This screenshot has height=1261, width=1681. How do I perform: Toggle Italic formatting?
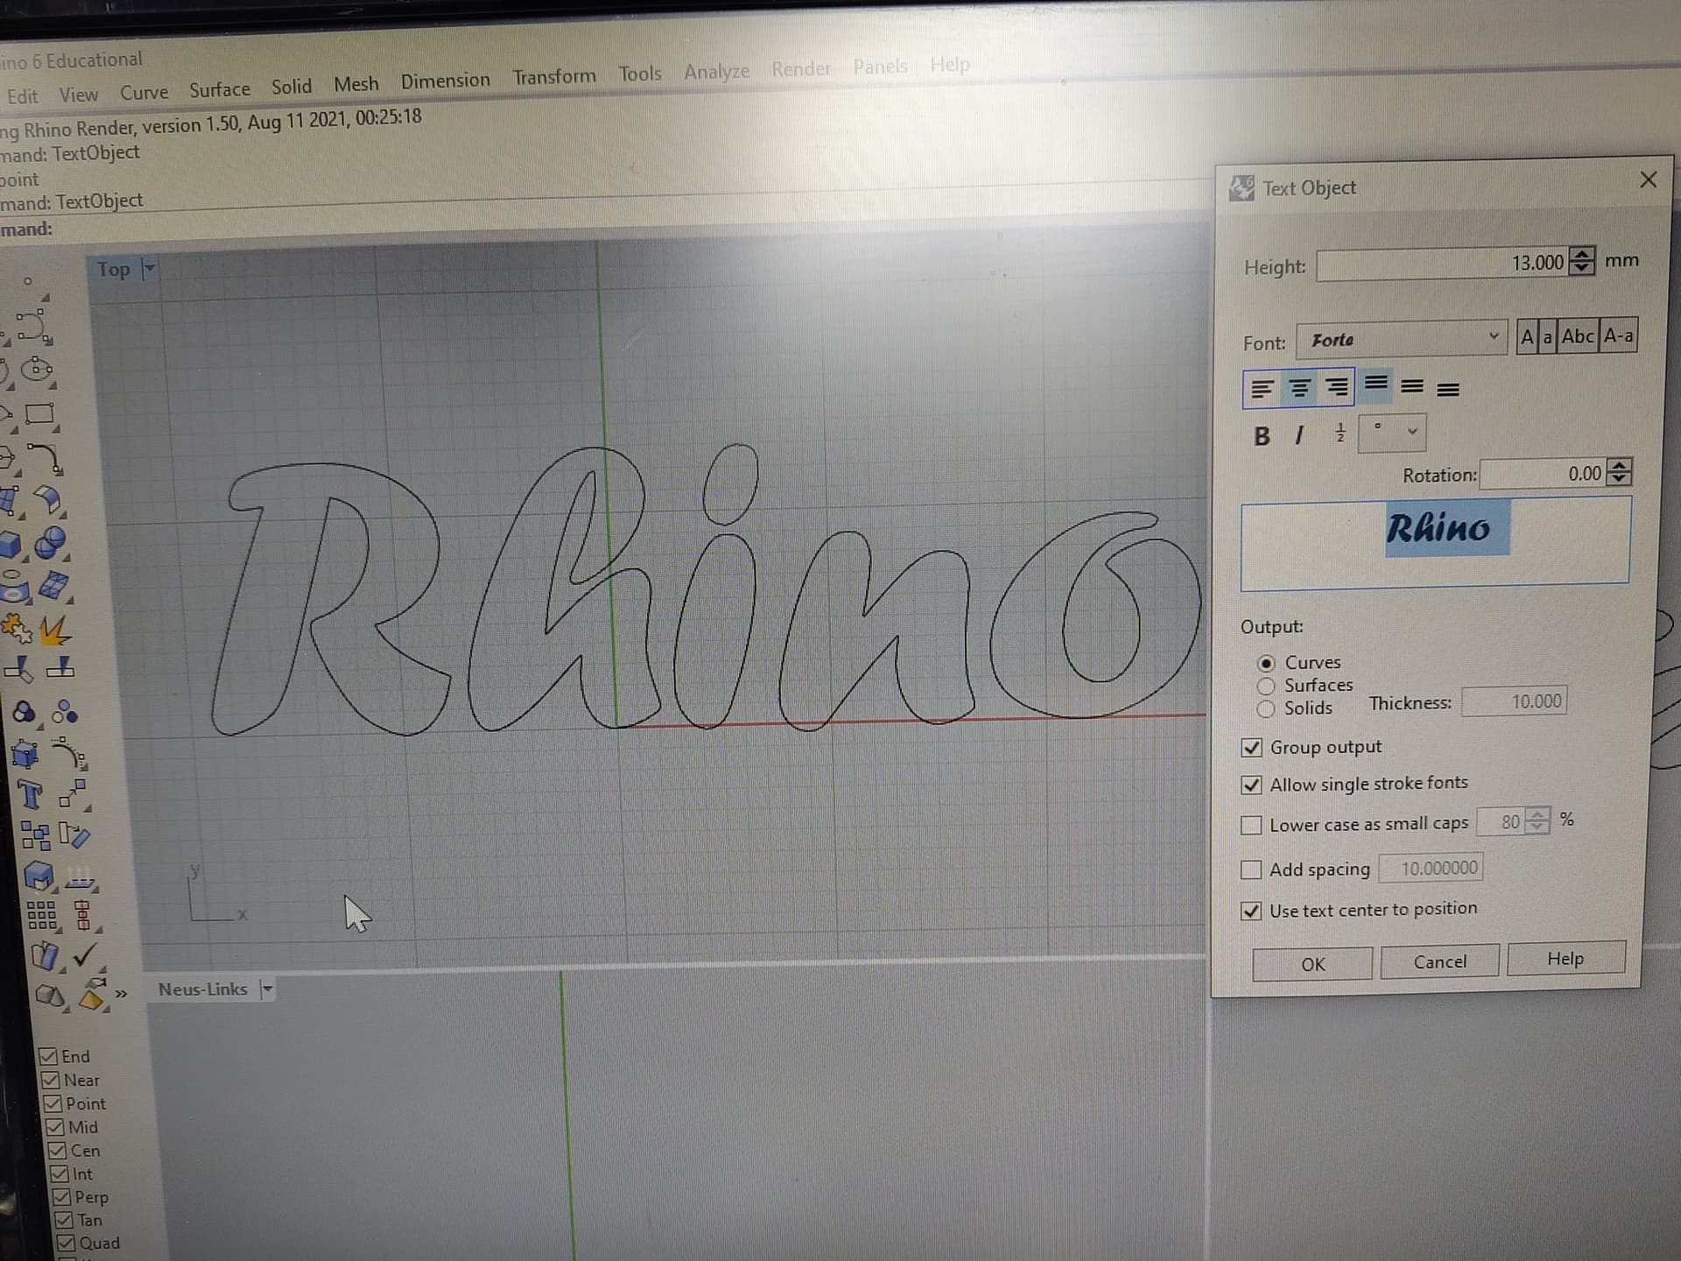pos(1299,434)
